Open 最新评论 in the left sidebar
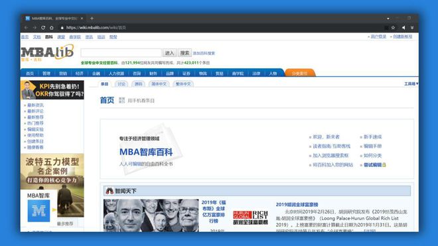The height and width of the screenshot is (246, 438). tap(35, 111)
